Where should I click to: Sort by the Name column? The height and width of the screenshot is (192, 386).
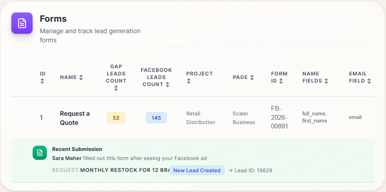click(72, 77)
